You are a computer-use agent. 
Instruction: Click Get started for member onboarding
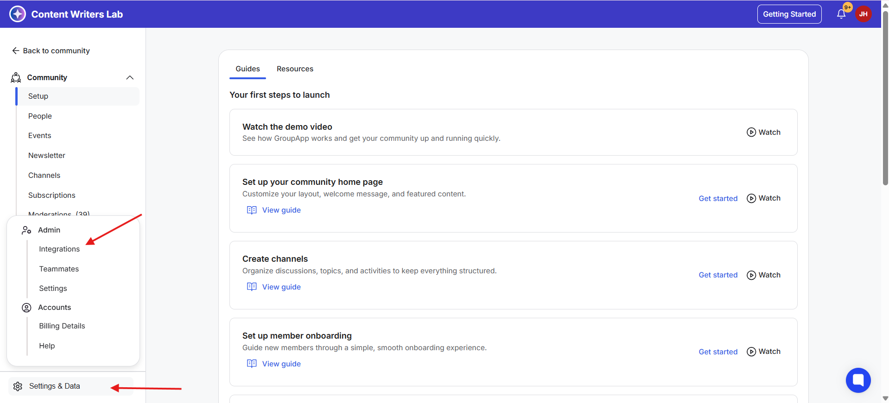718,352
